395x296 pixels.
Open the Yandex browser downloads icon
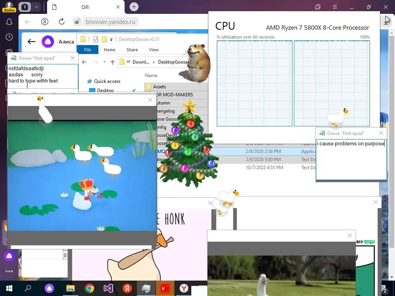(x=386, y=22)
